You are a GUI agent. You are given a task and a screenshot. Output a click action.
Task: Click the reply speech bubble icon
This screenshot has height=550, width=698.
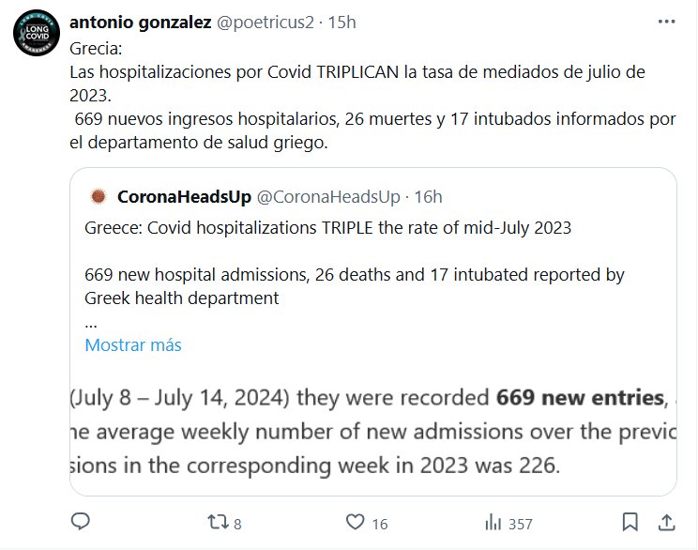(x=81, y=521)
